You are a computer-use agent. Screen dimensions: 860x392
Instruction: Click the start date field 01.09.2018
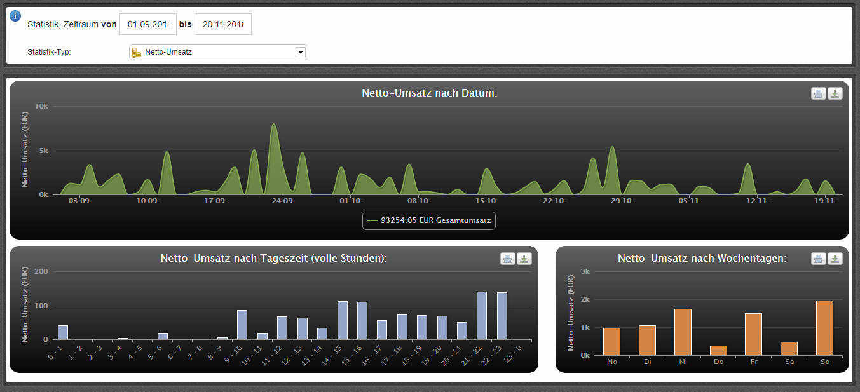point(147,24)
